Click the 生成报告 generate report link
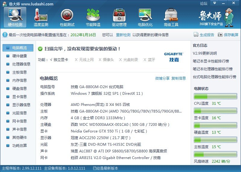Image resolution: width=241 pixels, height=172 pixels. [x=207, y=35]
